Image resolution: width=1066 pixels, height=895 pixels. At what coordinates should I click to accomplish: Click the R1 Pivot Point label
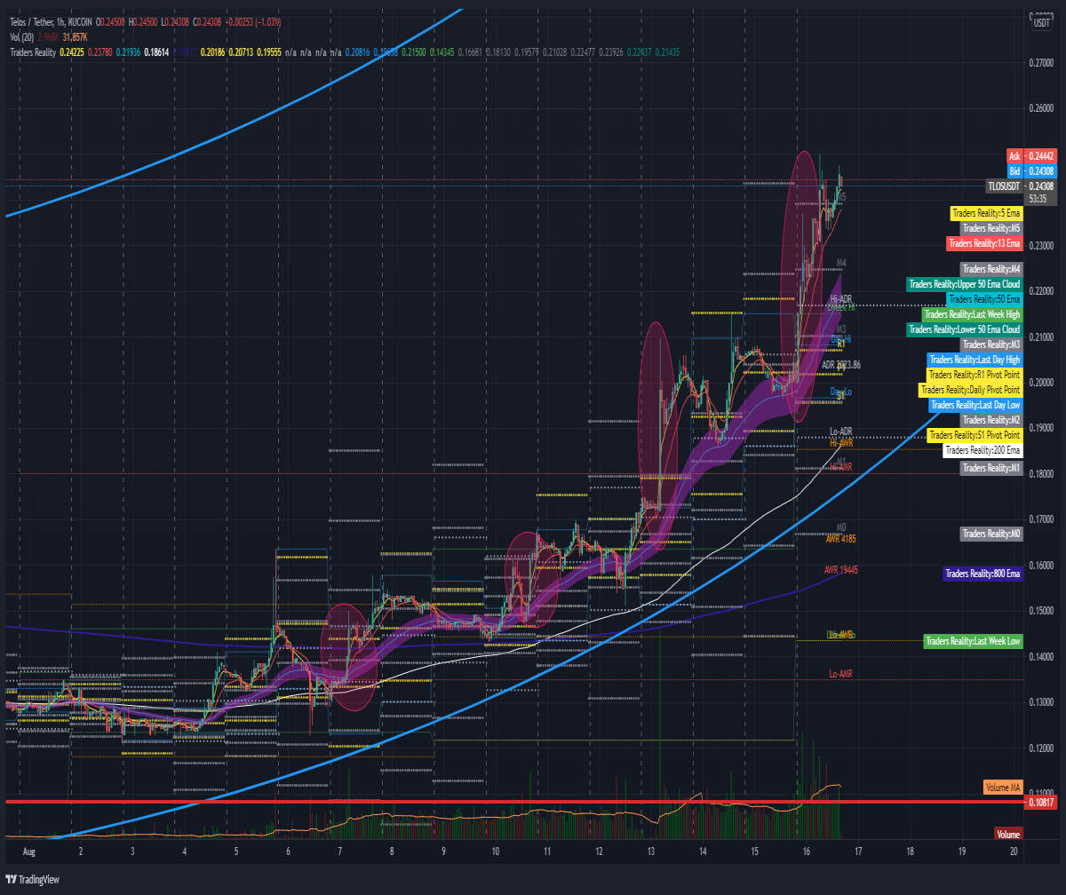[975, 375]
